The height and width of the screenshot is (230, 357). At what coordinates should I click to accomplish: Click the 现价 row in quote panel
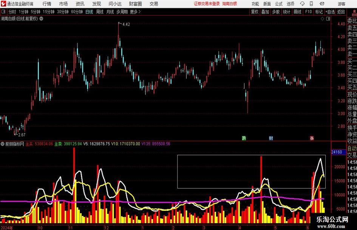(352, 94)
